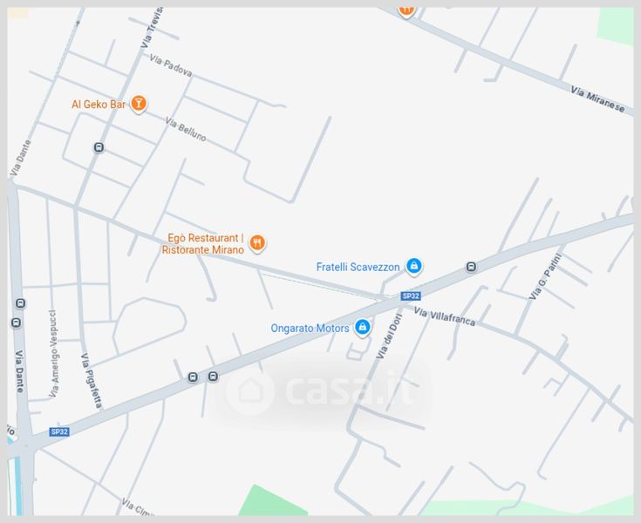Select the bus stop near Fratelli Scavezzon
The width and height of the screenshot is (641, 523).
coord(471,268)
